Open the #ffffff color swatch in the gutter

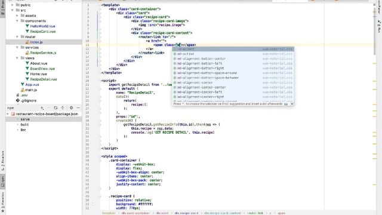coord(93,204)
